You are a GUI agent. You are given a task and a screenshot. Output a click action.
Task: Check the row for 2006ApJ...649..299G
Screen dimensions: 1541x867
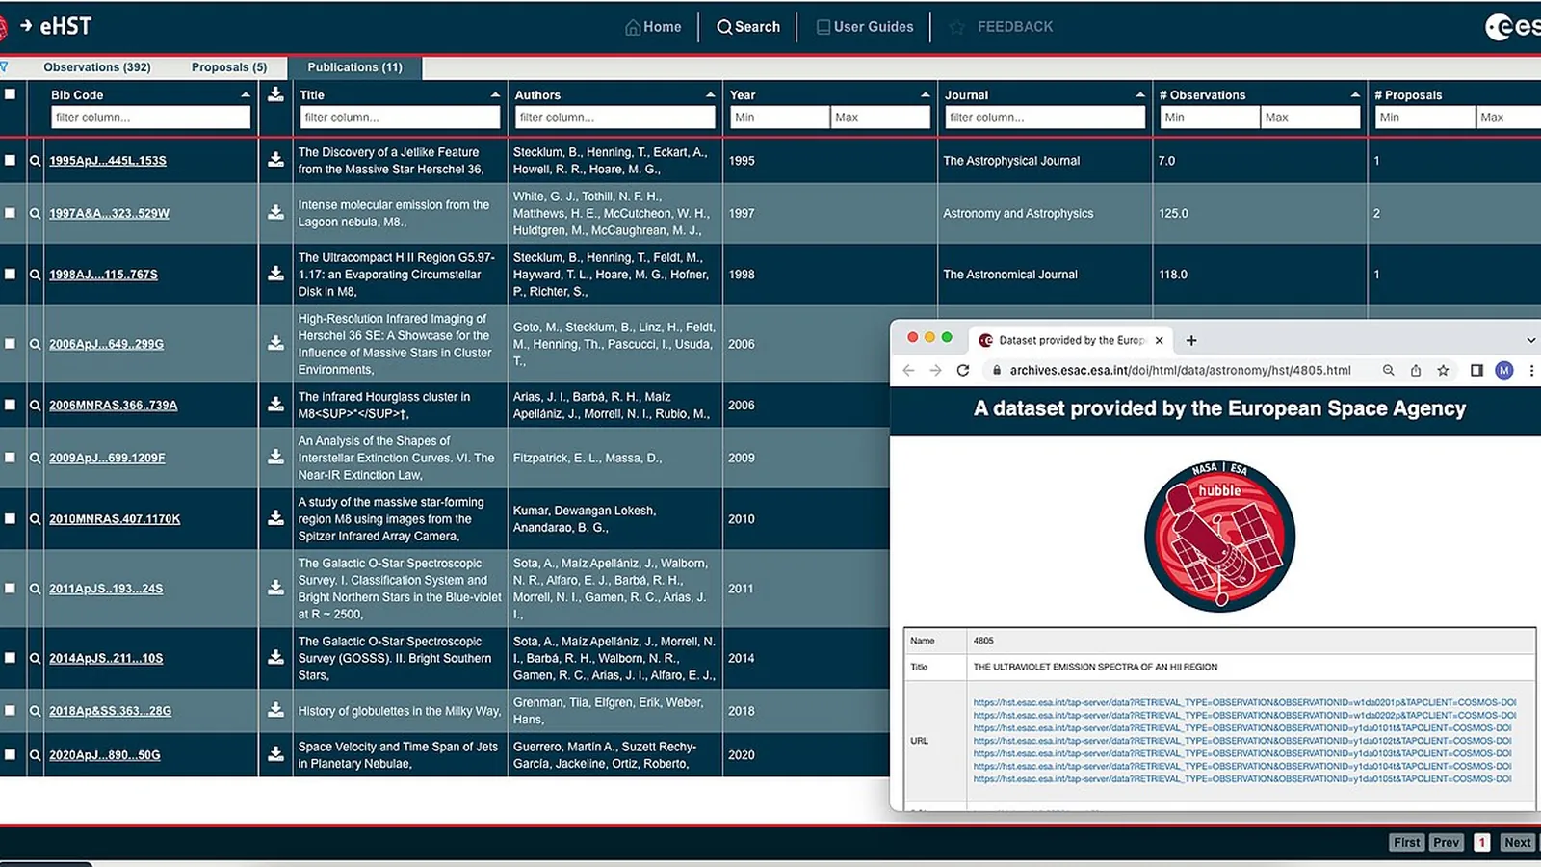(x=10, y=344)
